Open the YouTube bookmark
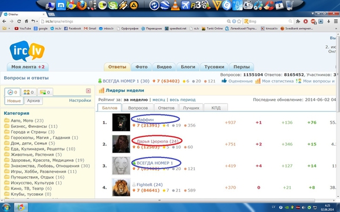Viewport: 340px width, 212px height. pos(23,28)
